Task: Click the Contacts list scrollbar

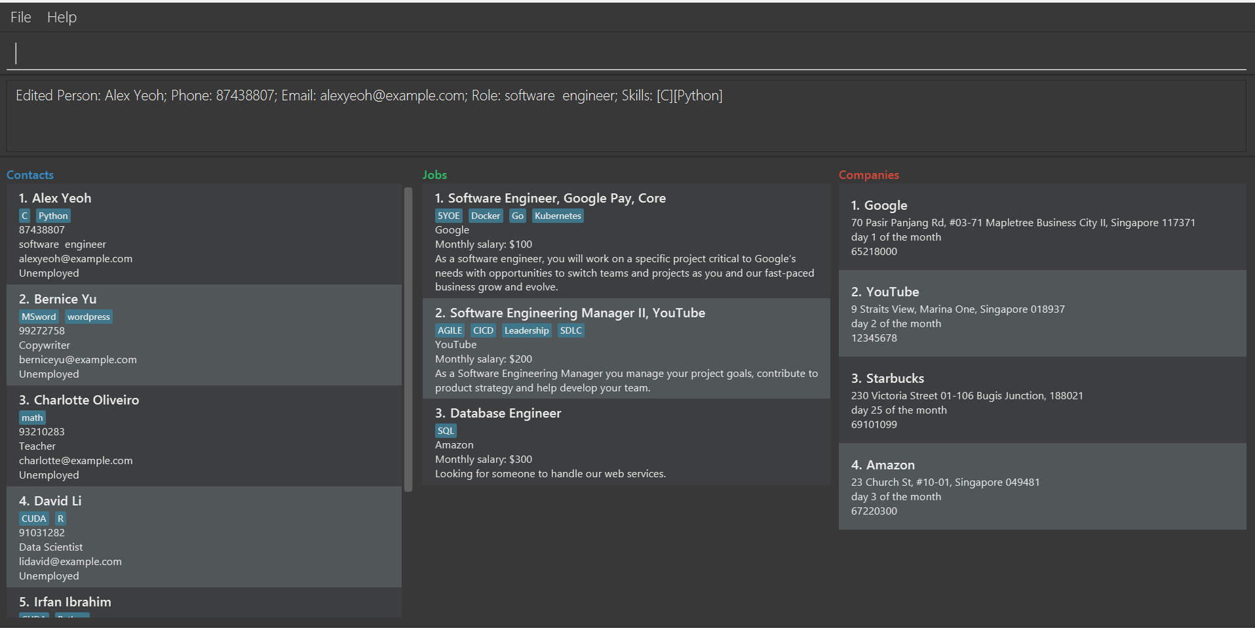Action: 408,339
